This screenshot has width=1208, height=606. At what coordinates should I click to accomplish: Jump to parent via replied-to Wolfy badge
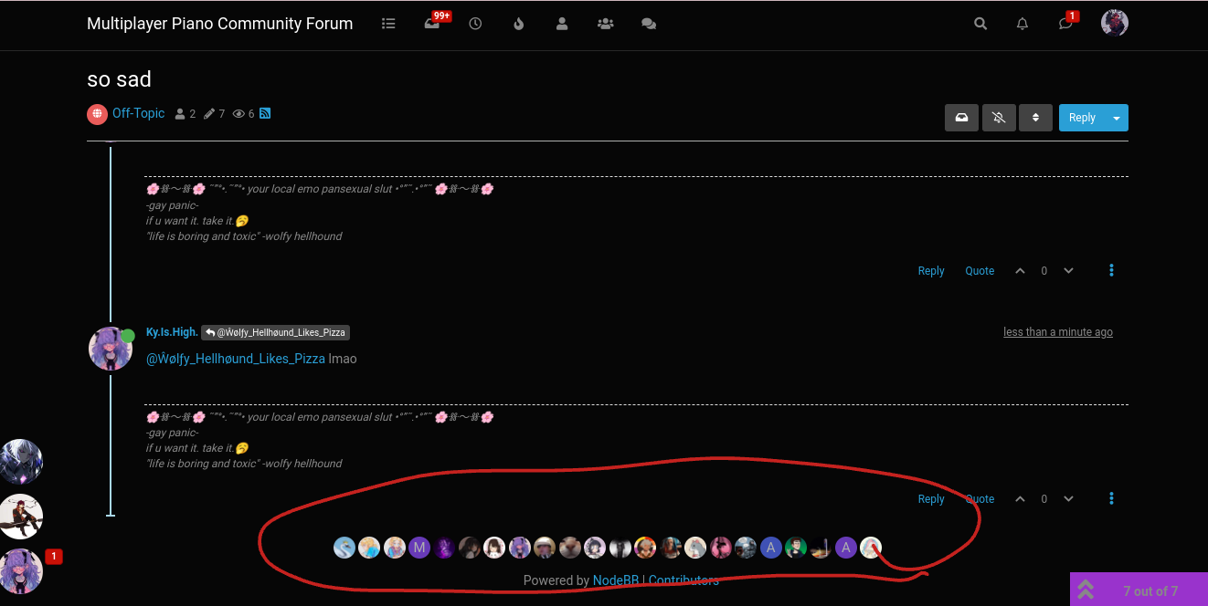click(275, 333)
